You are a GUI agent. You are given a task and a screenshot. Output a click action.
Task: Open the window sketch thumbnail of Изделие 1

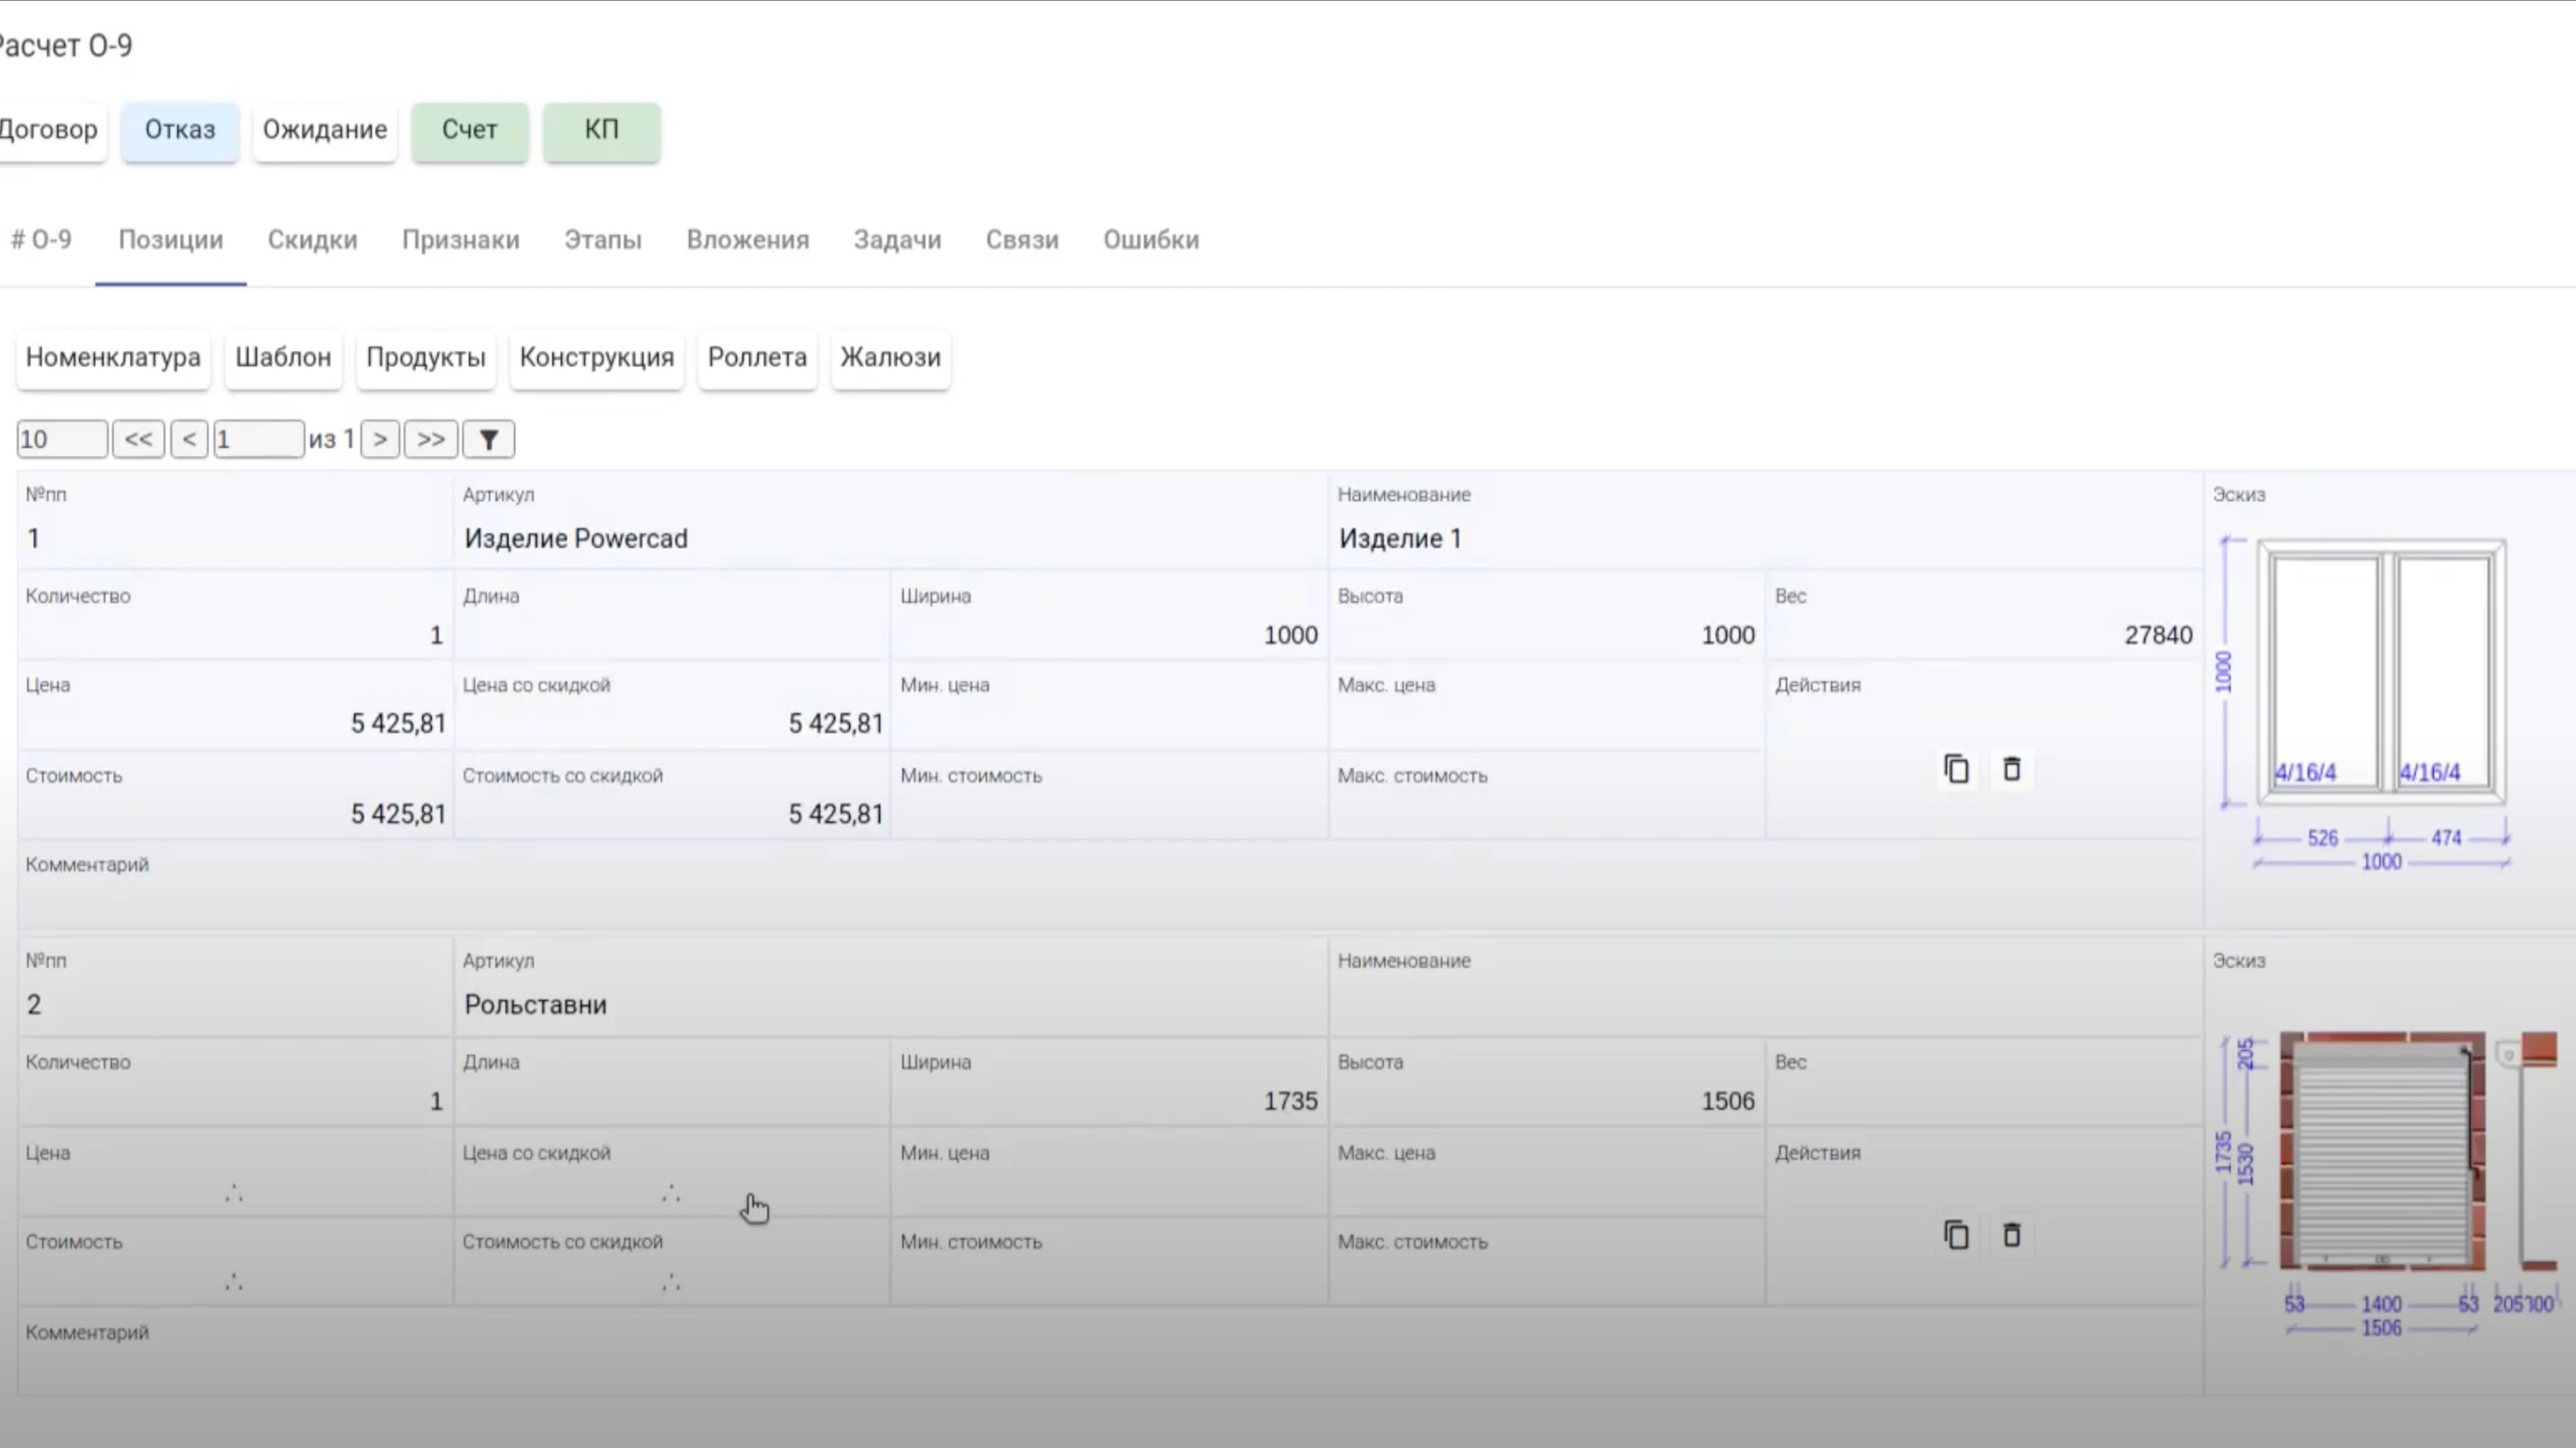click(x=2380, y=689)
